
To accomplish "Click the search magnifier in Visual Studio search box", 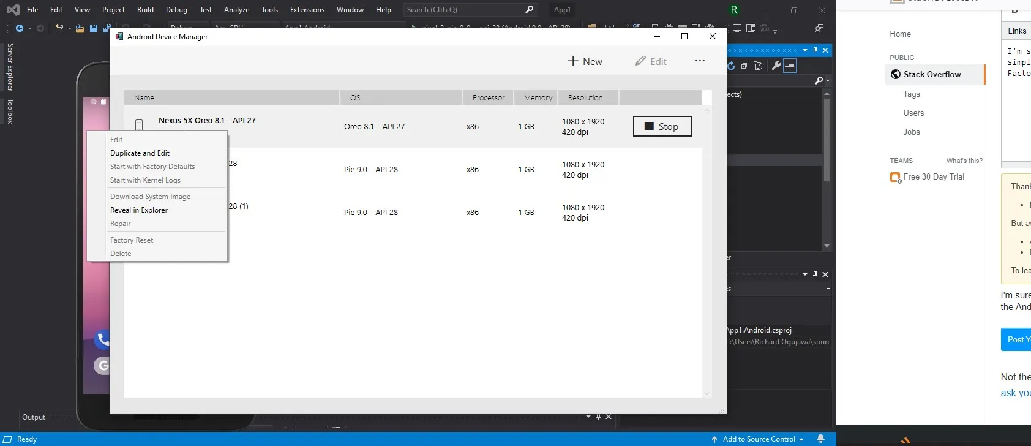I will tap(530, 9).
